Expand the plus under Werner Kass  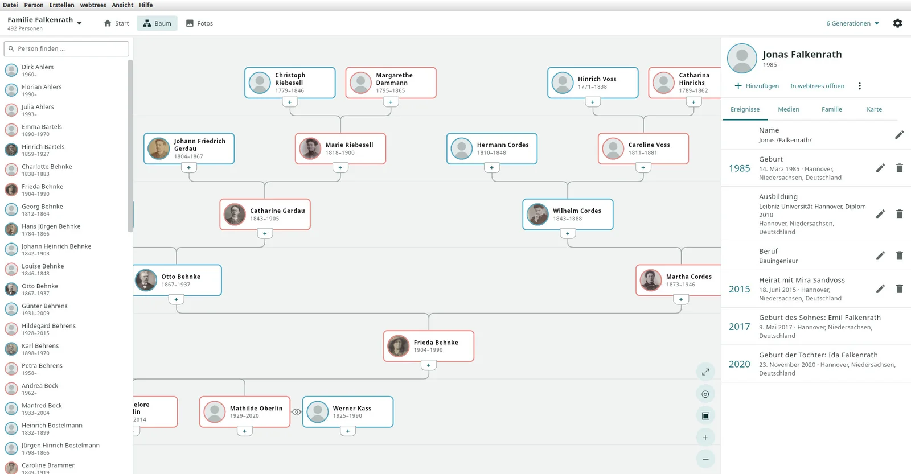[348, 431]
